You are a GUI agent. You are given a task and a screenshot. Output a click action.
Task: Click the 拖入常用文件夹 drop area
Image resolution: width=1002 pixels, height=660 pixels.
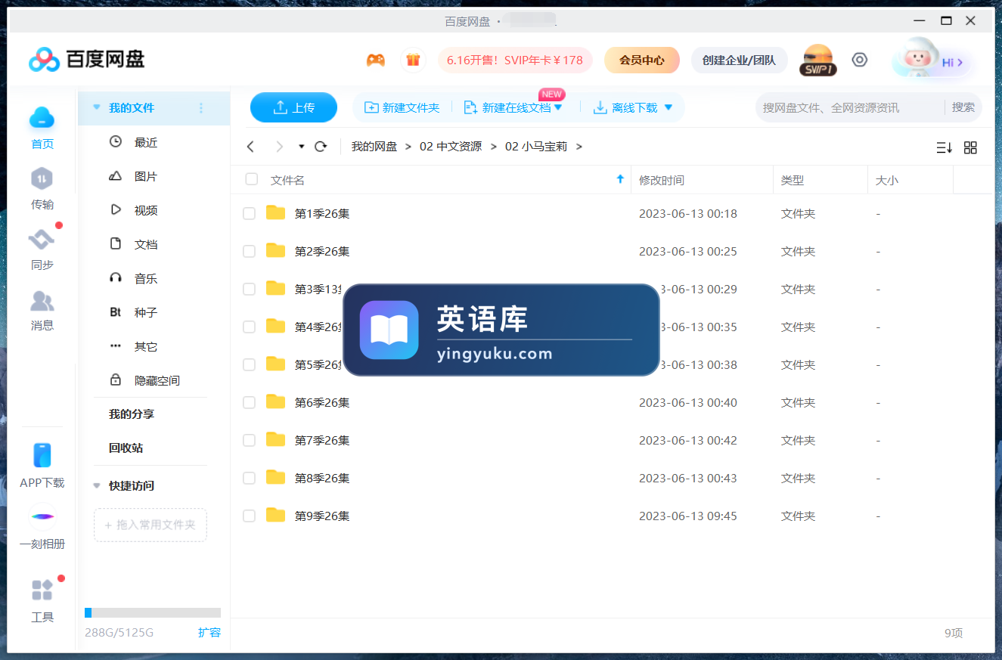(x=150, y=525)
